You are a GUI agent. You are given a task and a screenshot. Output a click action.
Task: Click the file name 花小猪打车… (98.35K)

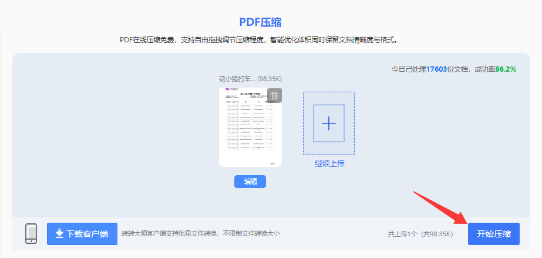[250, 79]
